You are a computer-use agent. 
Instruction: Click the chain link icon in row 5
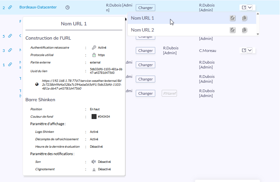(10, 36)
